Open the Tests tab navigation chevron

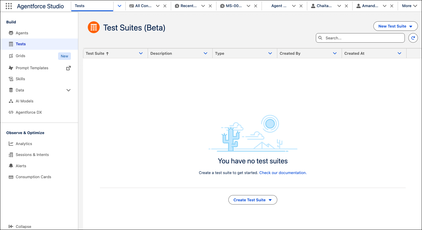(x=120, y=6)
